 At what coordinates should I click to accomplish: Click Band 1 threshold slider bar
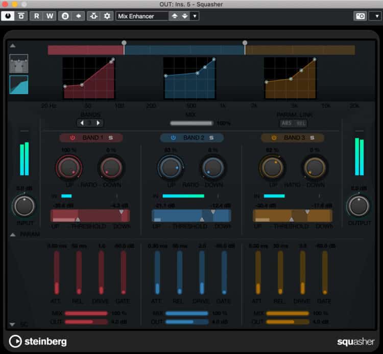[x=90, y=216]
